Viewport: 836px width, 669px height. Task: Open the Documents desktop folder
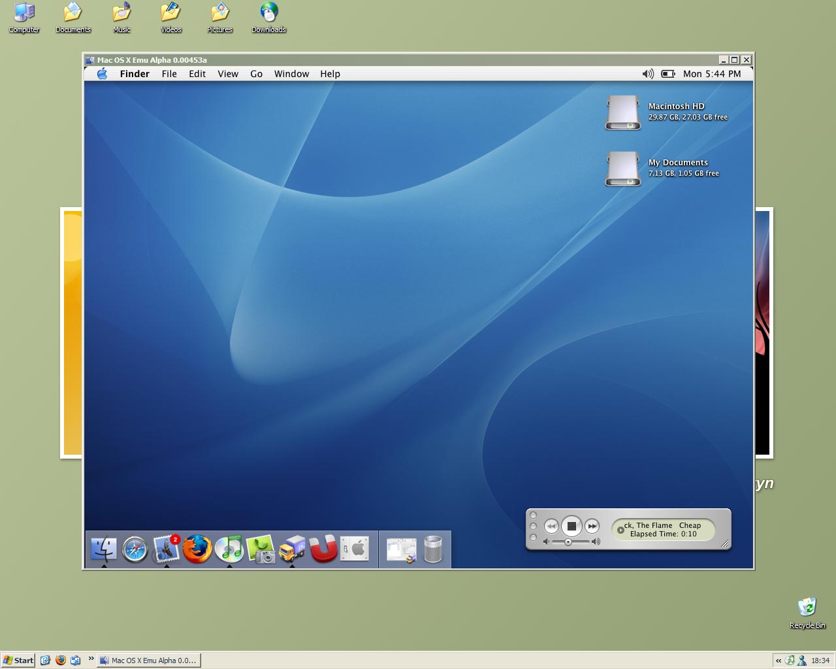click(73, 18)
